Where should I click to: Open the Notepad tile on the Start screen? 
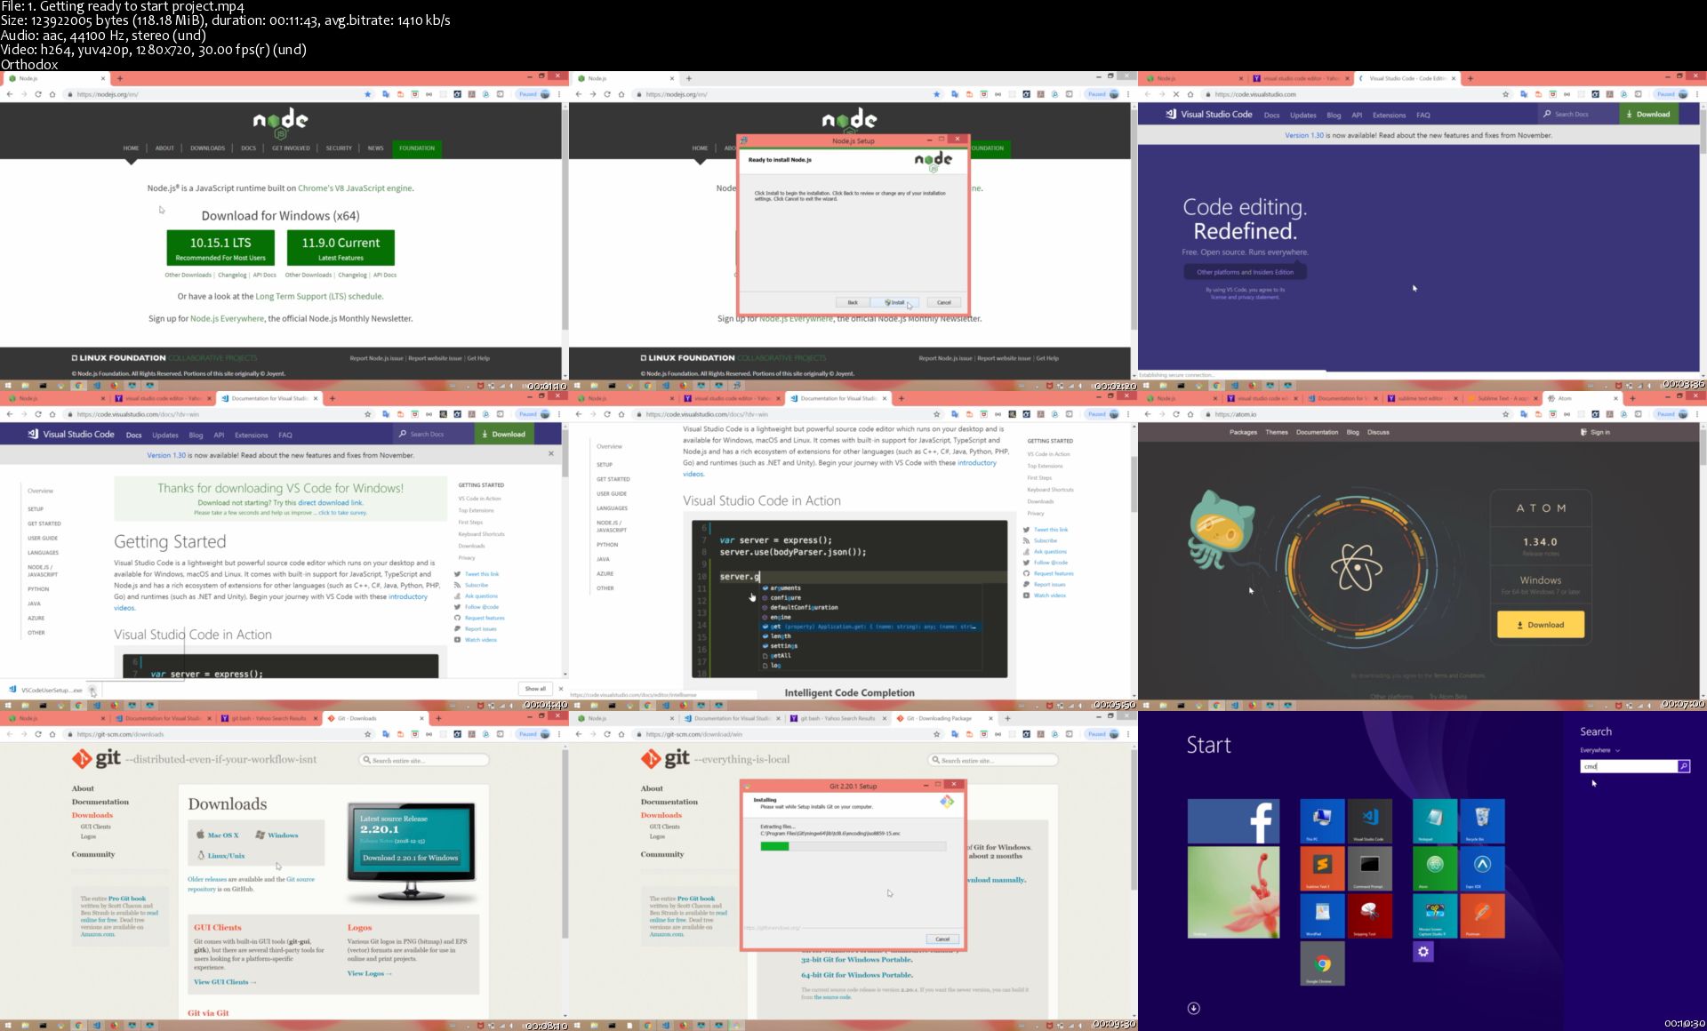point(1434,820)
